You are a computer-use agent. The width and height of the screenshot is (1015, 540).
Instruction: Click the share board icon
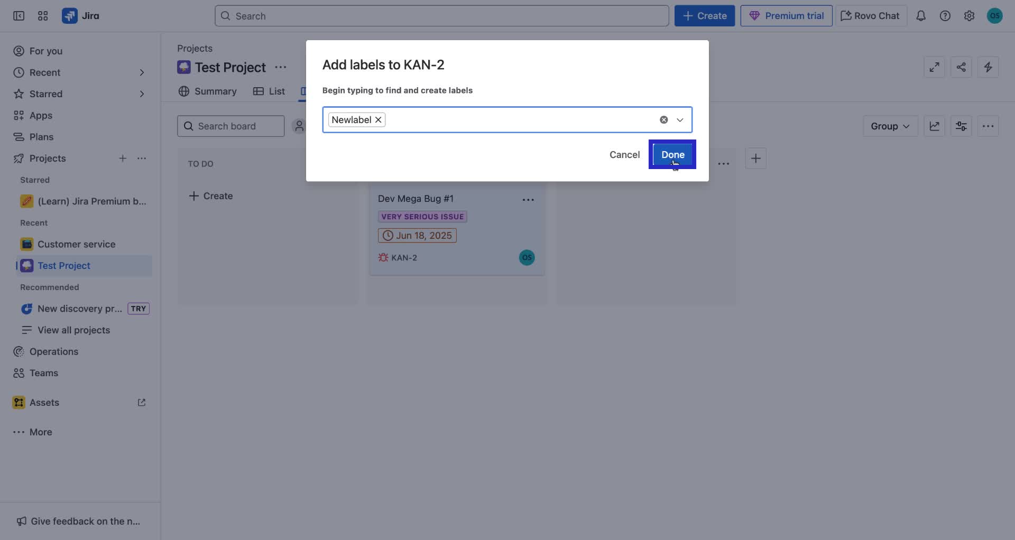[962, 67]
